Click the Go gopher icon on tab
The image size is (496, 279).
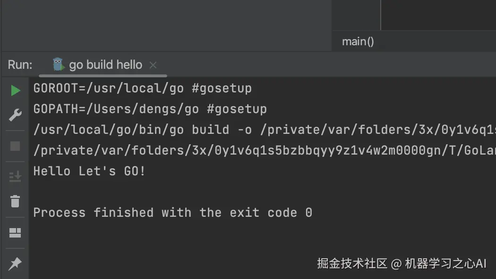[58, 65]
